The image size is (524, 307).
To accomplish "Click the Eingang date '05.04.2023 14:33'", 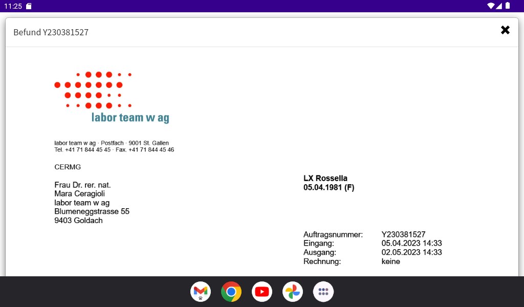I will (x=412, y=243).
